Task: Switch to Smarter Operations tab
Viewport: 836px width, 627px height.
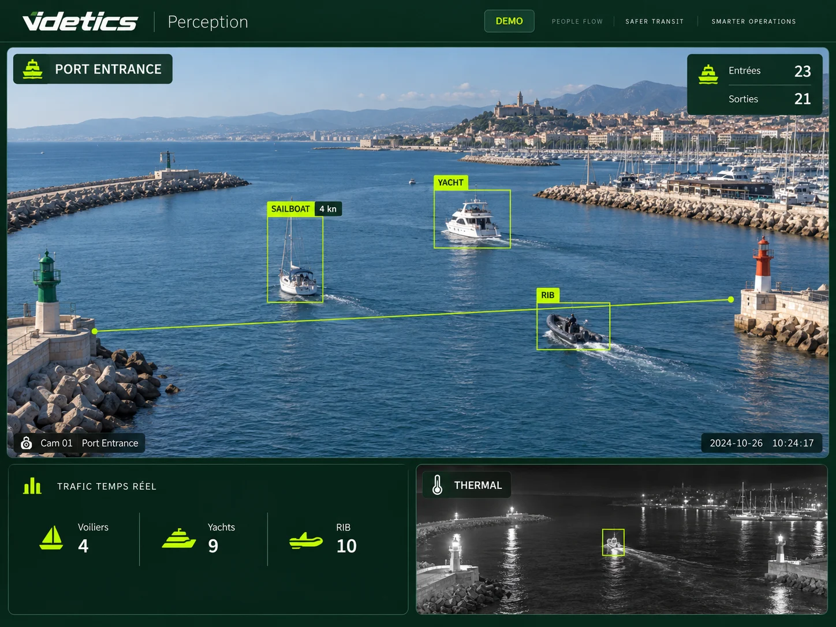Action: click(753, 21)
